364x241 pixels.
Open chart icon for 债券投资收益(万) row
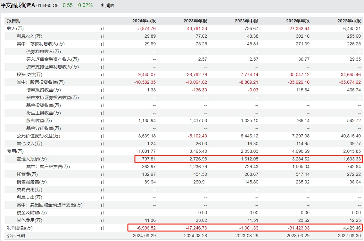point(102,90)
